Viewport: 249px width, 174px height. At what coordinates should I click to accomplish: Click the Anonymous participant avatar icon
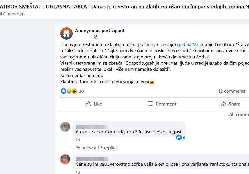(66, 33)
